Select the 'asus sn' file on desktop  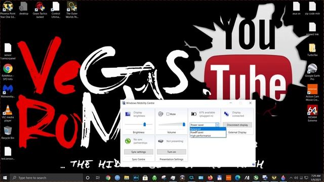pos(296,8)
